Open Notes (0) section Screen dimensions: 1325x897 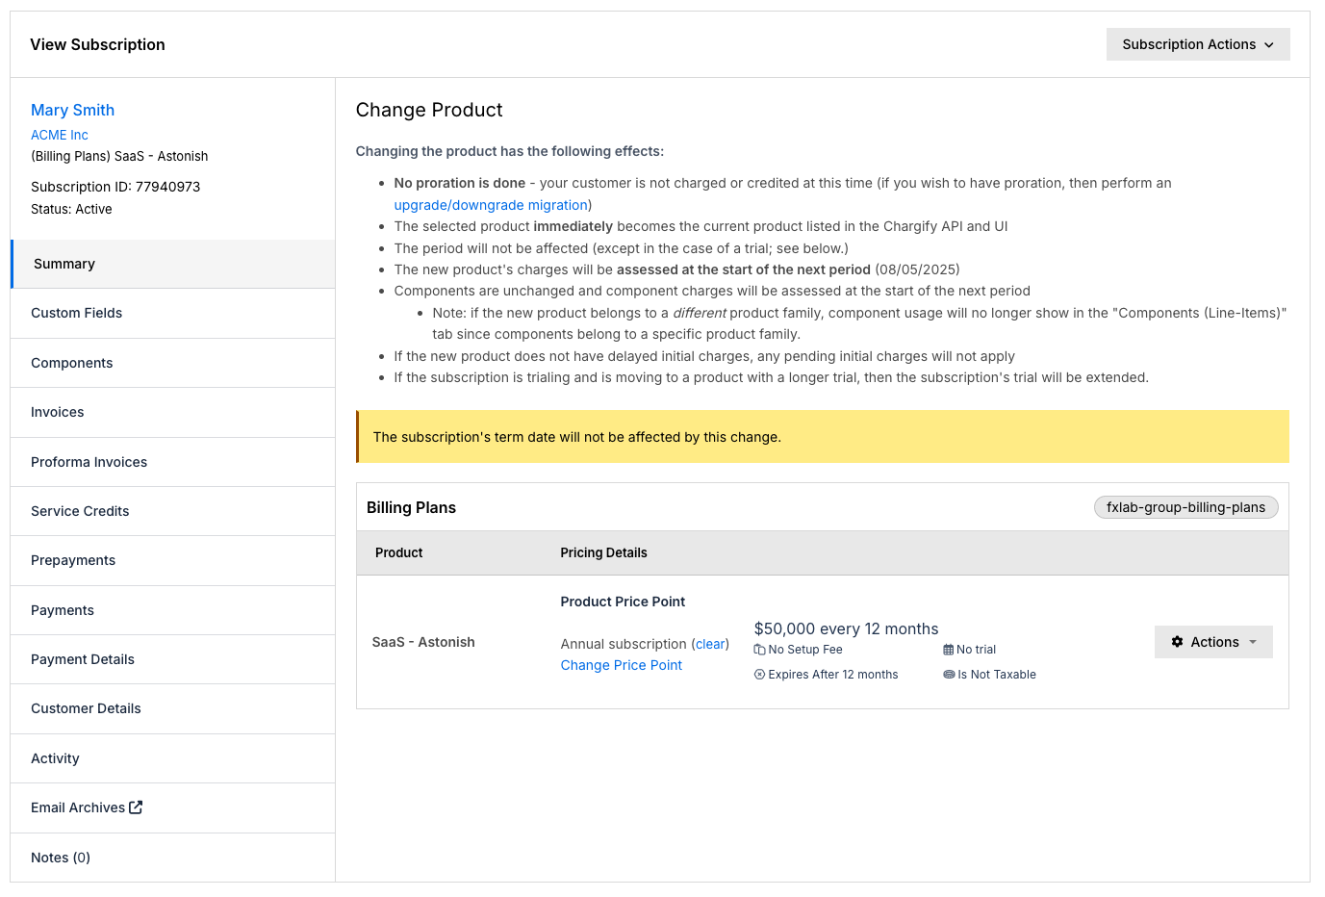[173, 858]
